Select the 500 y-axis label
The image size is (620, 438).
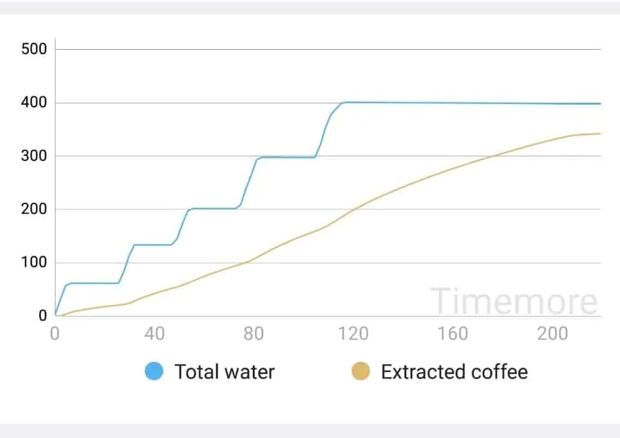[34, 49]
